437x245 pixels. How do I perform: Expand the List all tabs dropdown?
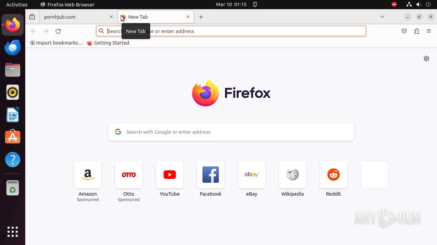point(382,17)
